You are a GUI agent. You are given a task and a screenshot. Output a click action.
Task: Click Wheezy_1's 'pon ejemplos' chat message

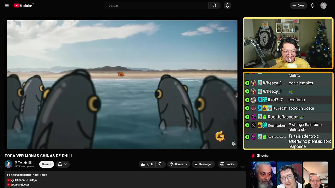coord(301,83)
